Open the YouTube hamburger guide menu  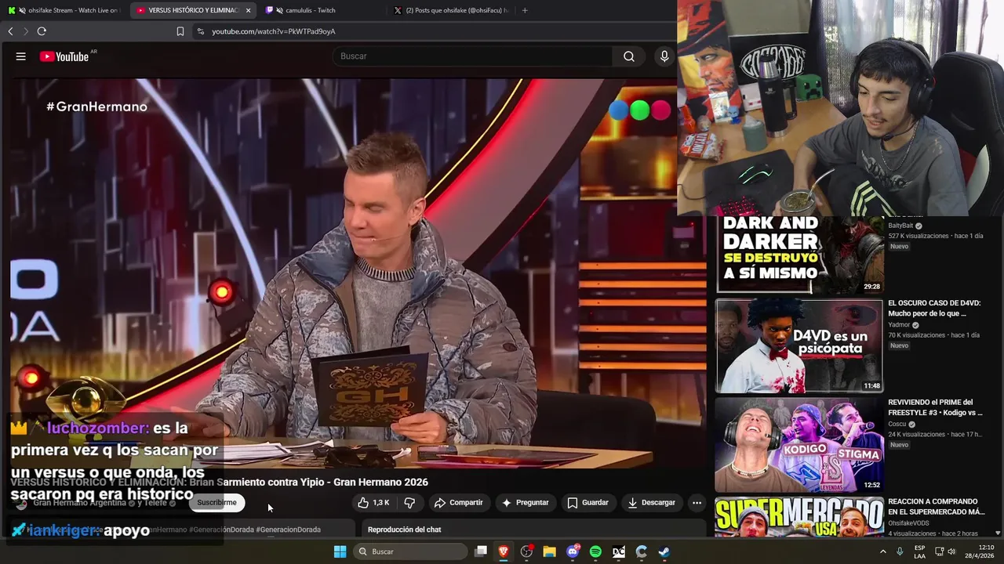coord(21,56)
